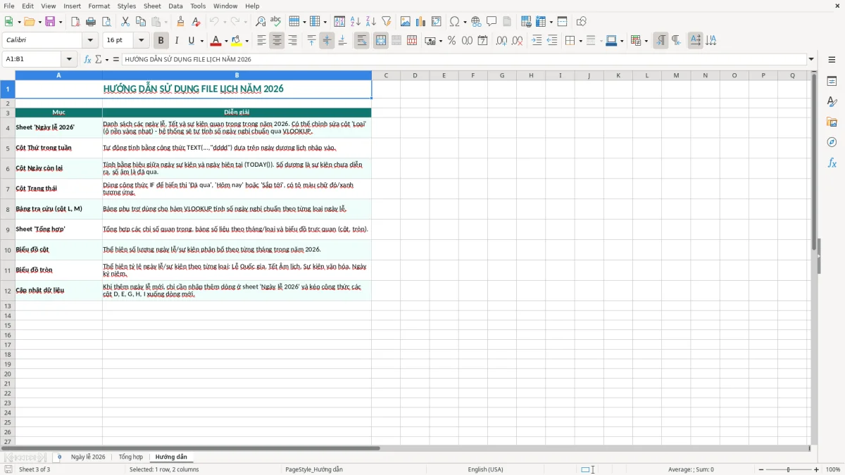Open the Format menu
Image resolution: width=845 pixels, height=475 pixels.
click(99, 6)
